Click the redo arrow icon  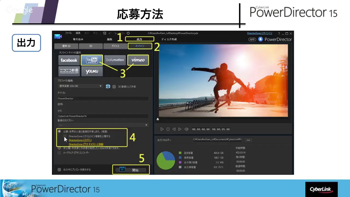pos(115,33)
